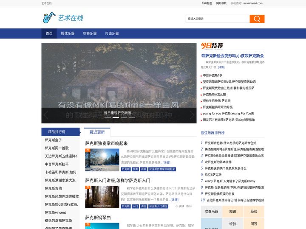The image size is (306, 229).
Task: Click the foggy forest article thumbnail
Action: tap(102, 197)
